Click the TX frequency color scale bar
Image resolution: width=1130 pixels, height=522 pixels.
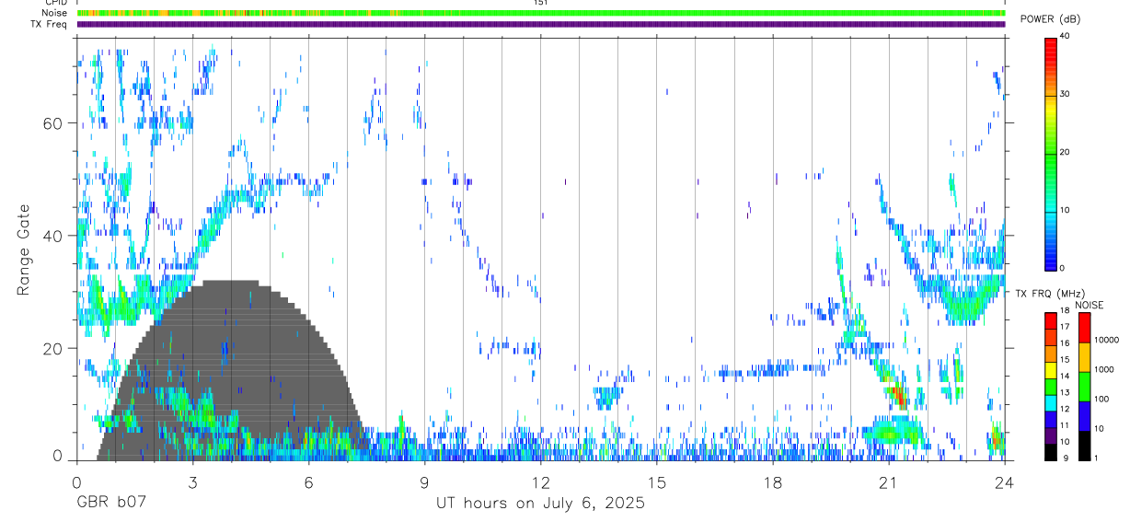point(1050,387)
